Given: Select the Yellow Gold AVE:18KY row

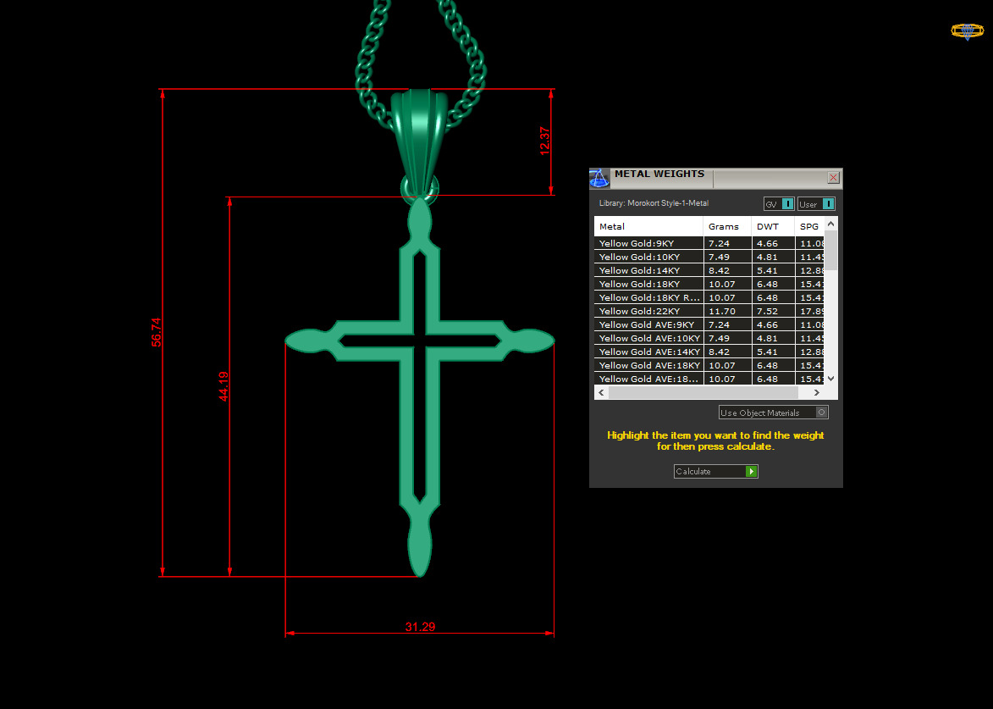Looking at the screenshot, I should (709, 365).
